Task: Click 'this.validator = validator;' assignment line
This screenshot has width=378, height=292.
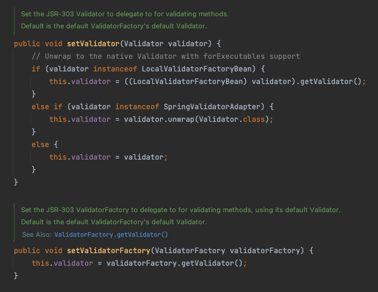Action: [108, 157]
